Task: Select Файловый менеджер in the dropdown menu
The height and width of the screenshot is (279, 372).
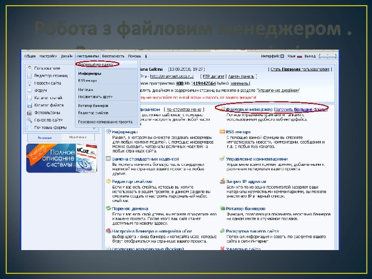Action: [96, 65]
